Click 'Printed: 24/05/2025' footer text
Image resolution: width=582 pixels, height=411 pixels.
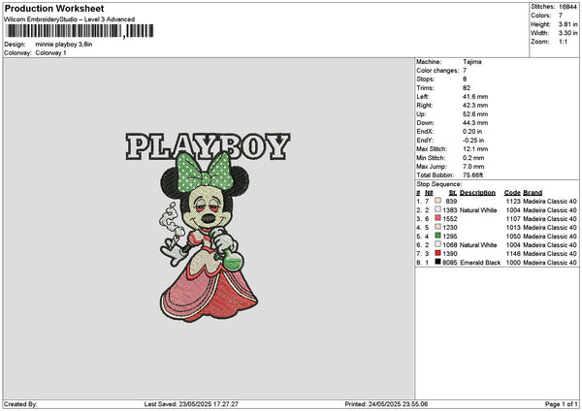point(386,404)
